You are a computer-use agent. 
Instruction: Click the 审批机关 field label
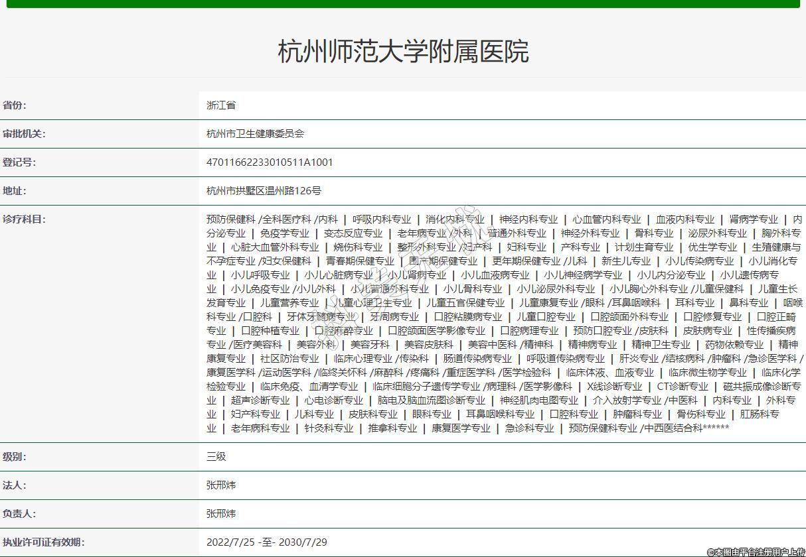coord(24,133)
